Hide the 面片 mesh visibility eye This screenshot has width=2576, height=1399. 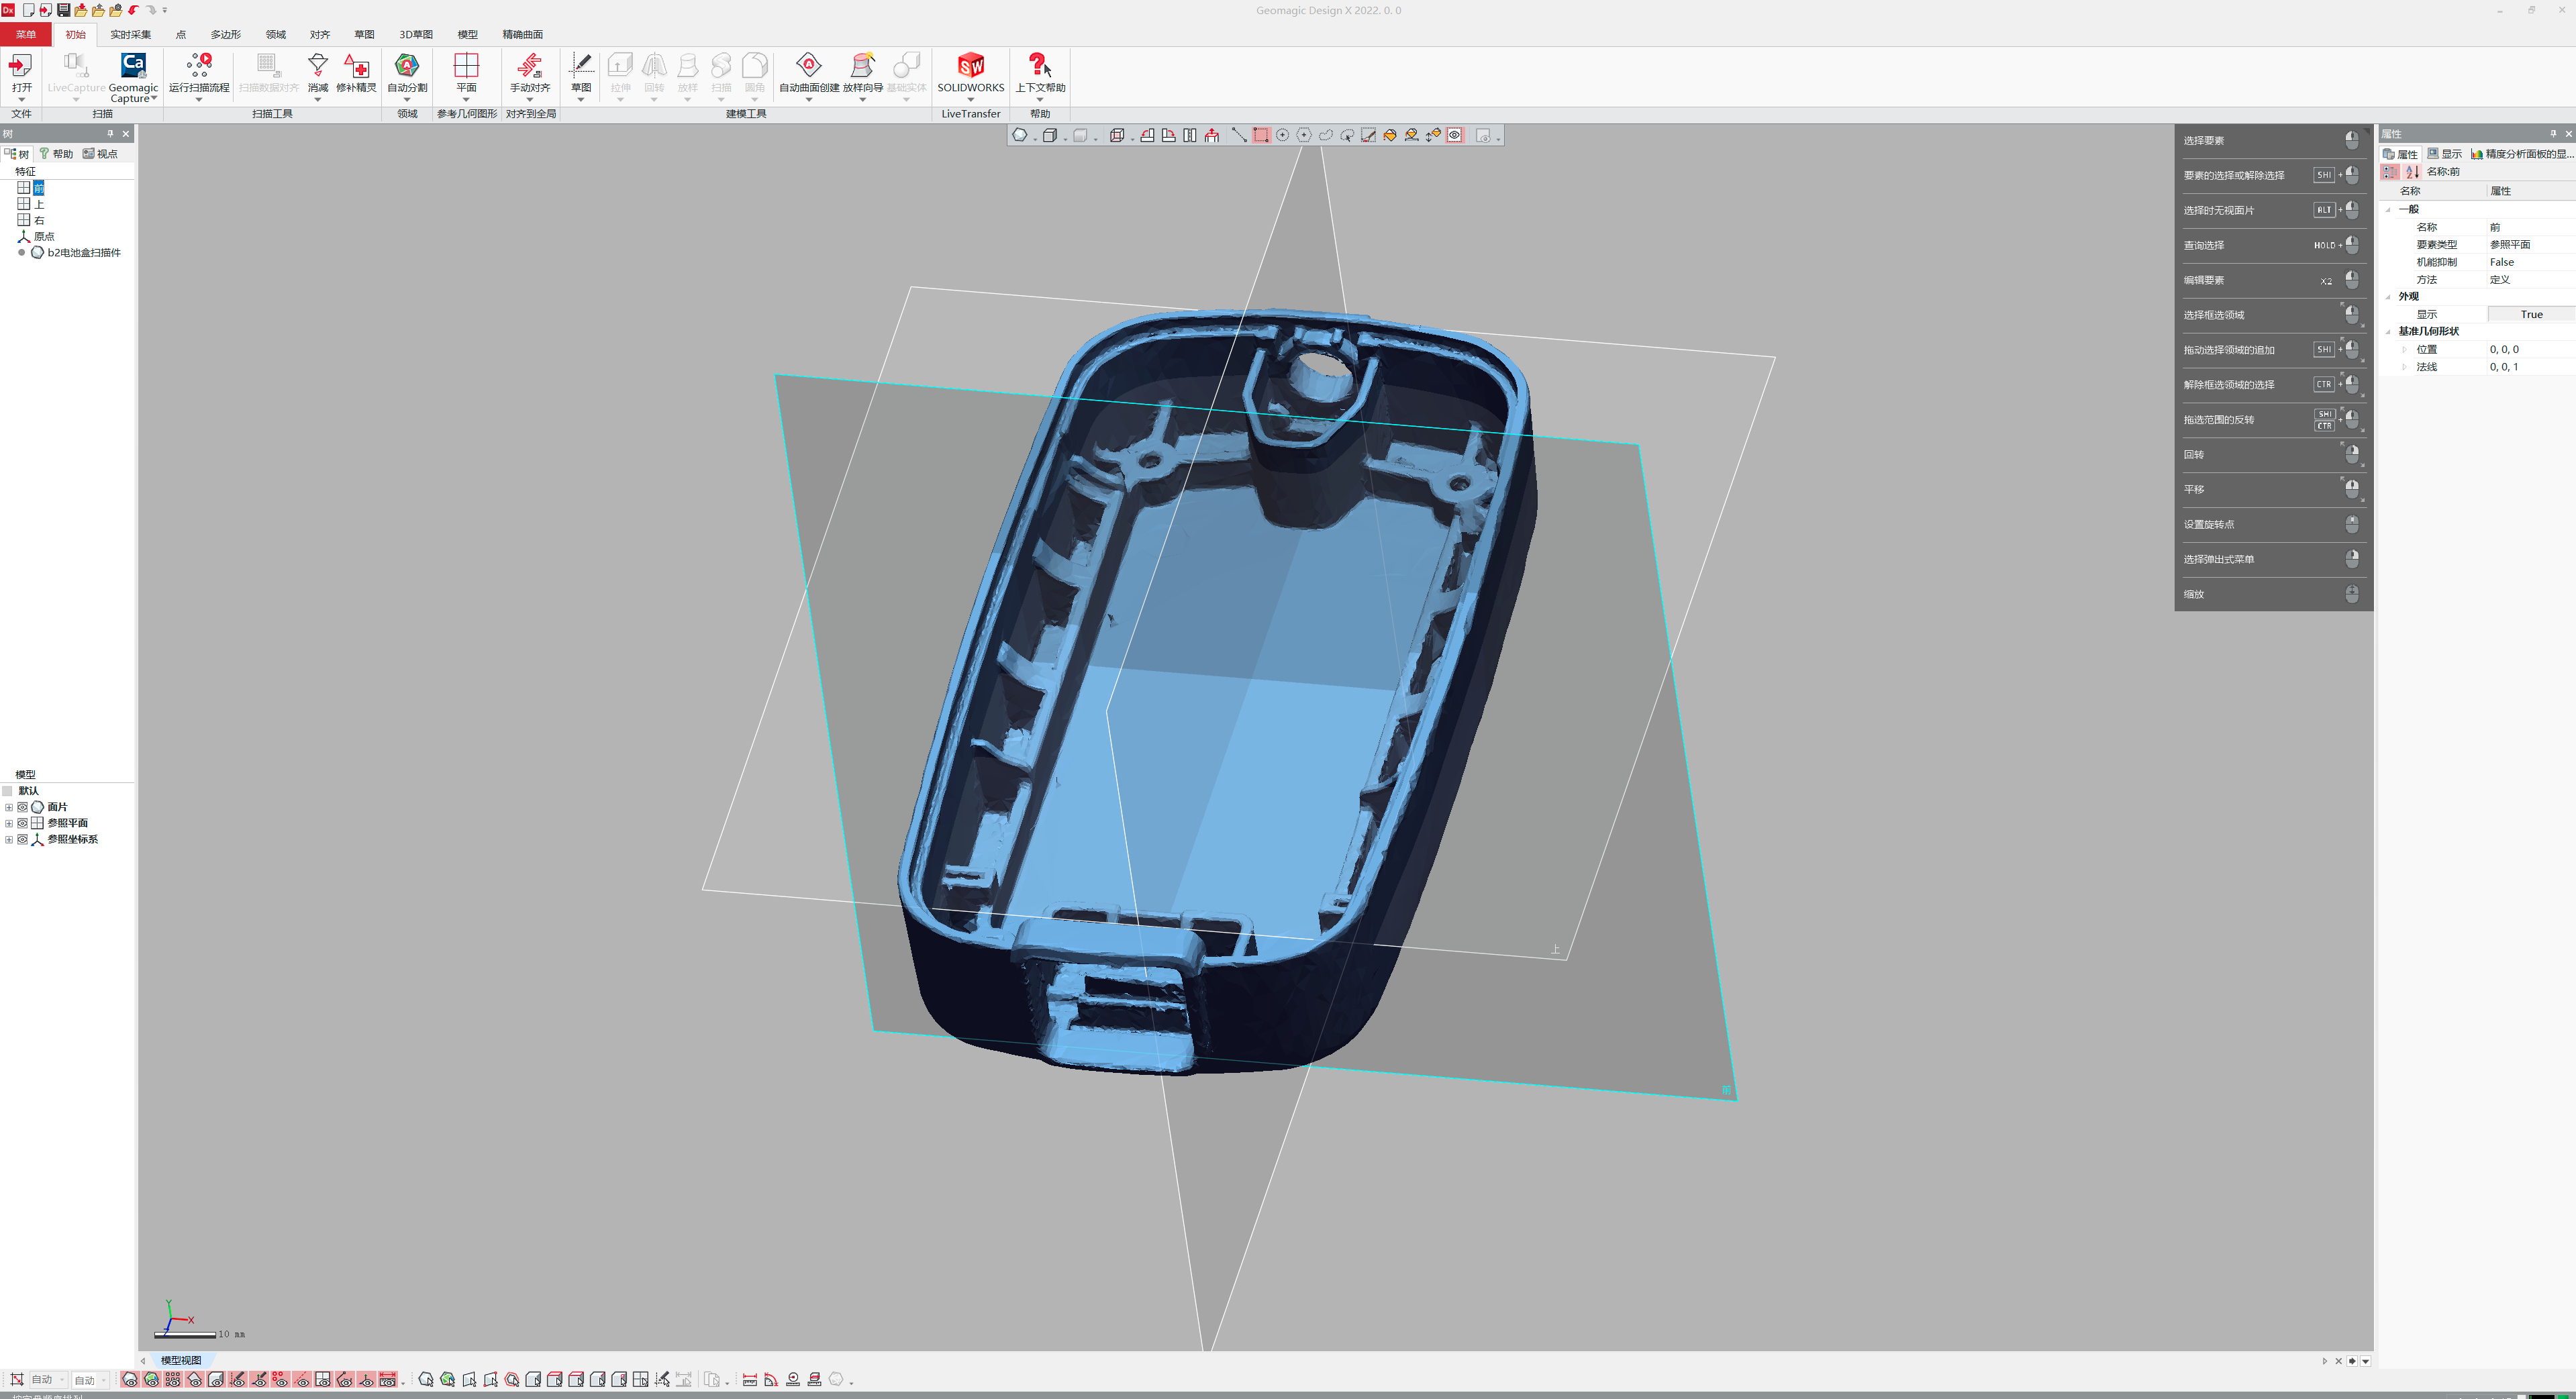[x=22, y=807]
